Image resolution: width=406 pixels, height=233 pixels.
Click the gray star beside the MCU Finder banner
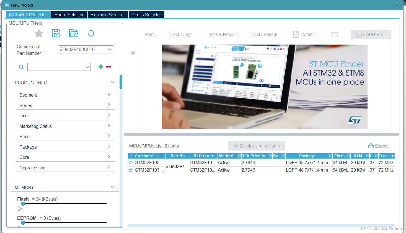pyautogui.click(x=133, y=53)
